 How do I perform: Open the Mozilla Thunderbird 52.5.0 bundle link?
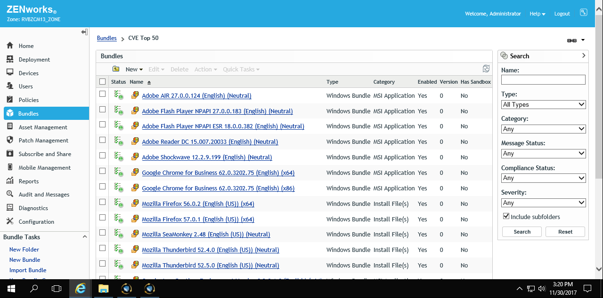(211, 265)
